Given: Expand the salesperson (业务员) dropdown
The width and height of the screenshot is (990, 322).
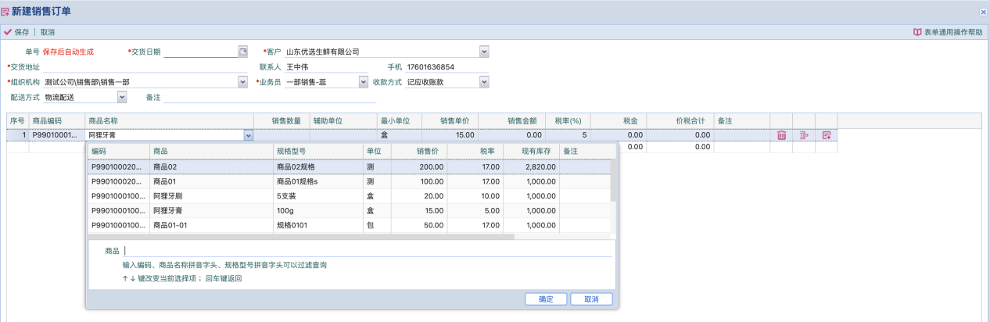Looking at the screenshot, I should 363,82.
